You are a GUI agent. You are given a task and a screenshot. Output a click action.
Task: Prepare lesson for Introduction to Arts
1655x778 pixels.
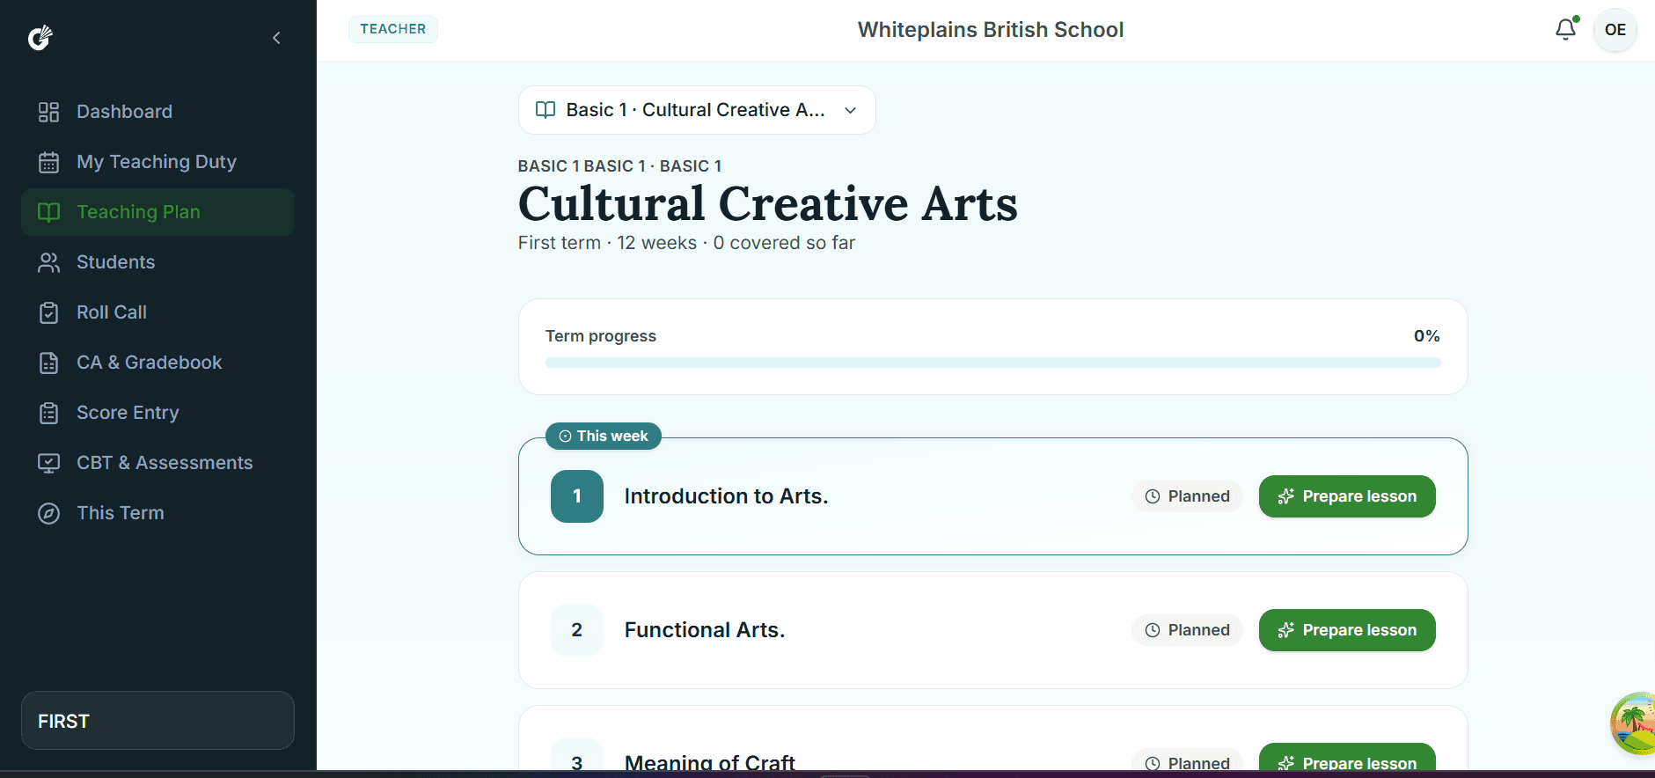[1347, 496]
